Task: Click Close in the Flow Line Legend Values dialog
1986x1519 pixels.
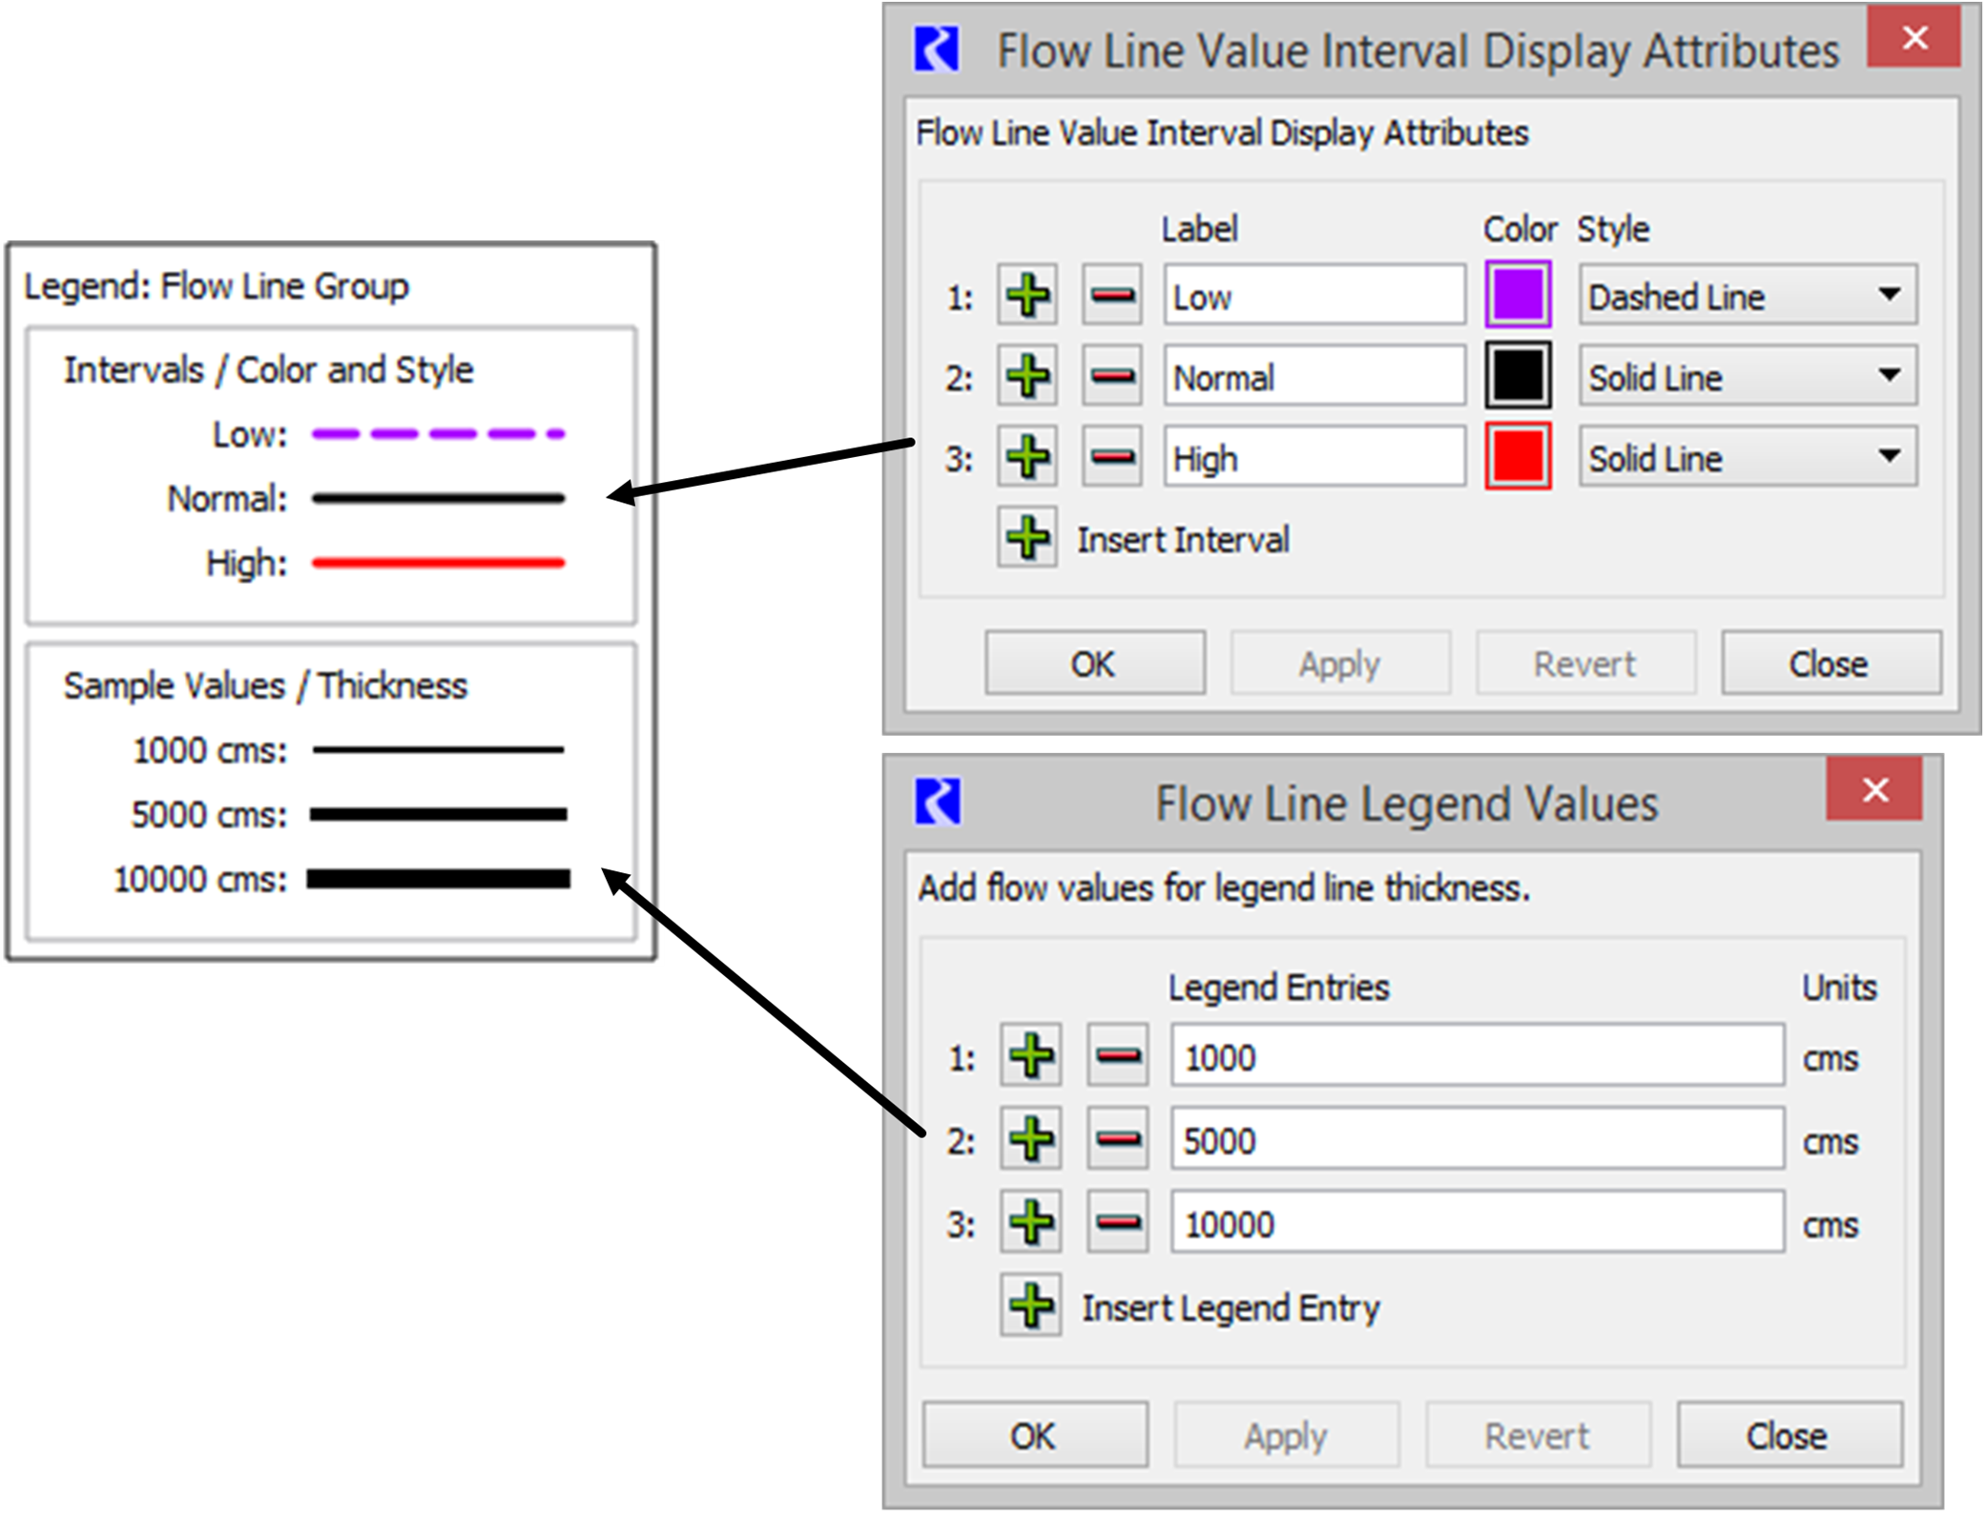Action: click(x=1788, y=1435)
